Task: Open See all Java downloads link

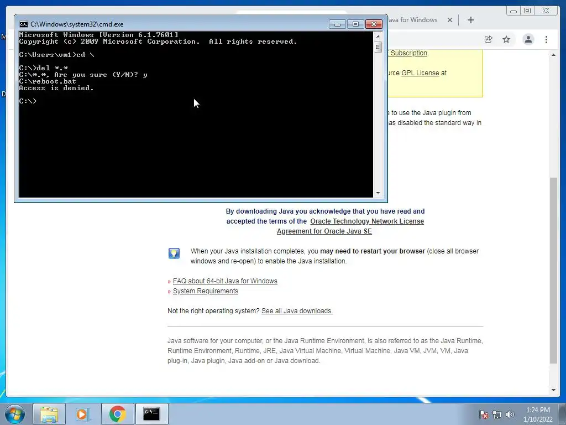Action: (x=297, y=311)
